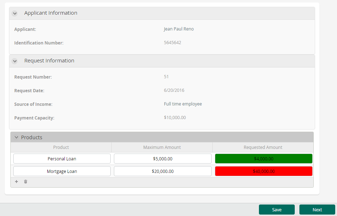Select applicant name Jean Paul Reno
This screenshot has width=337, height=216.
pos(179,29)
